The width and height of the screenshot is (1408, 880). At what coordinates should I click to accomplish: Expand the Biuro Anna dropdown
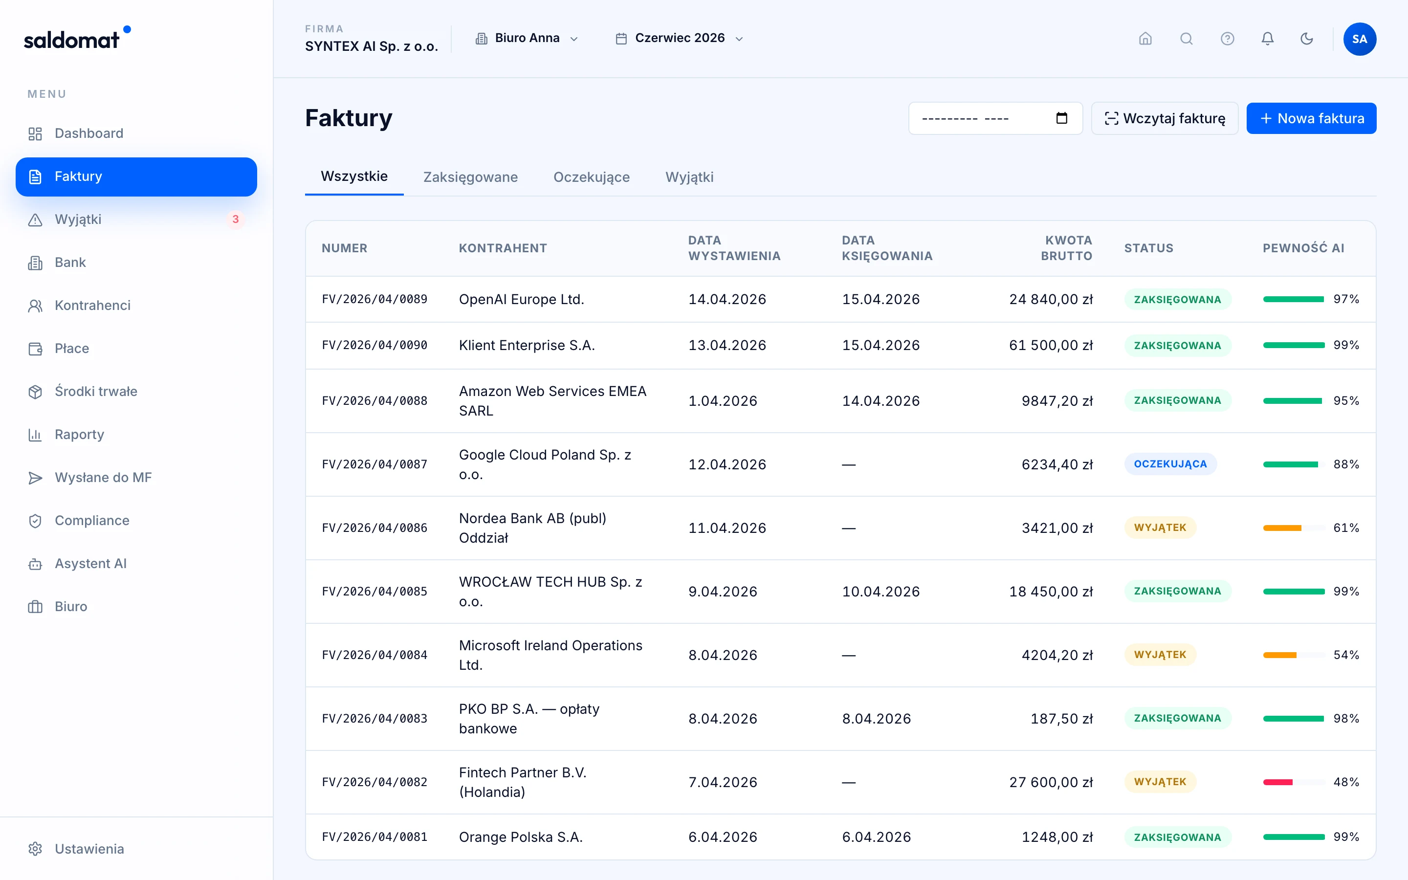pos(527,39)
